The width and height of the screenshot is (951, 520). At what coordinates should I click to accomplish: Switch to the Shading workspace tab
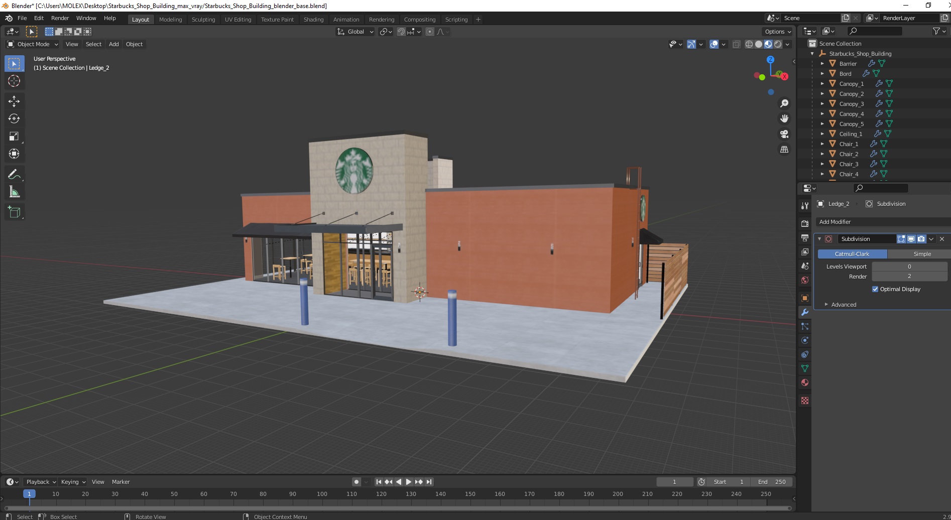pyautogui.click(x=313, y=20)
